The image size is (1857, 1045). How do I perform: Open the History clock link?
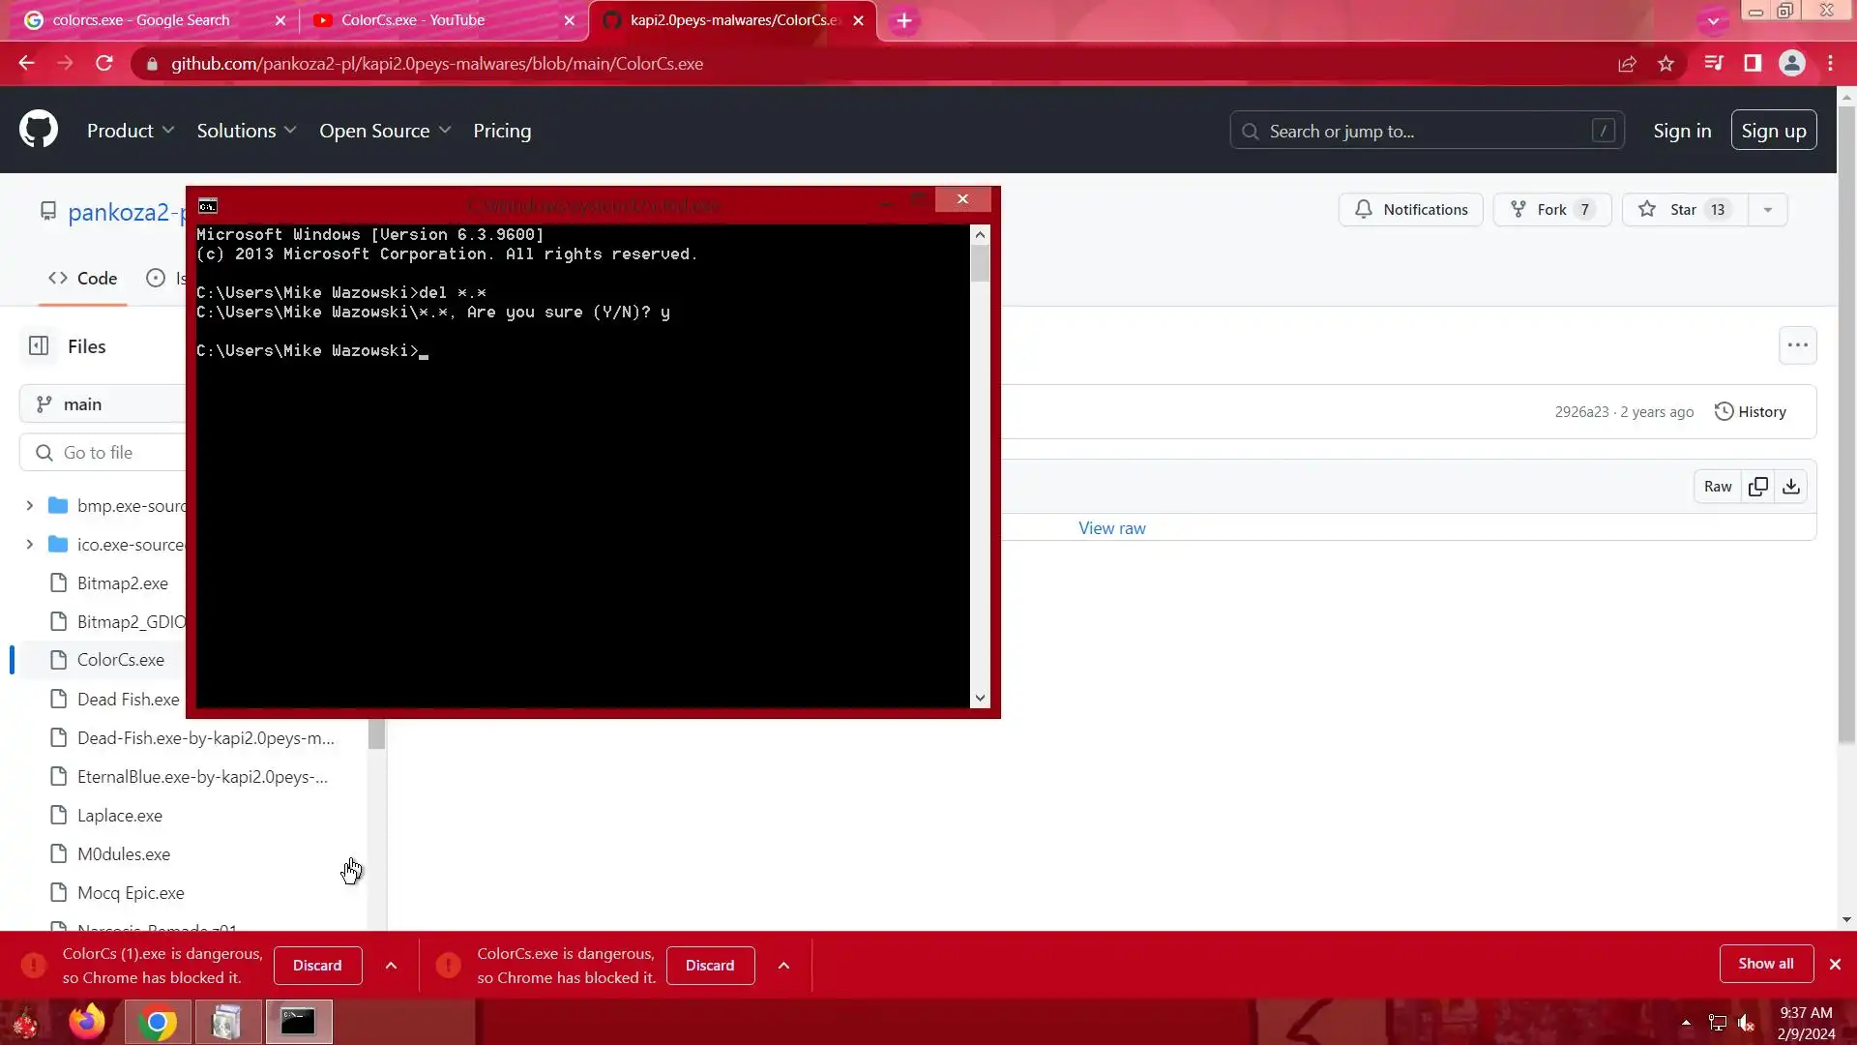click(x=1750, y=412)
